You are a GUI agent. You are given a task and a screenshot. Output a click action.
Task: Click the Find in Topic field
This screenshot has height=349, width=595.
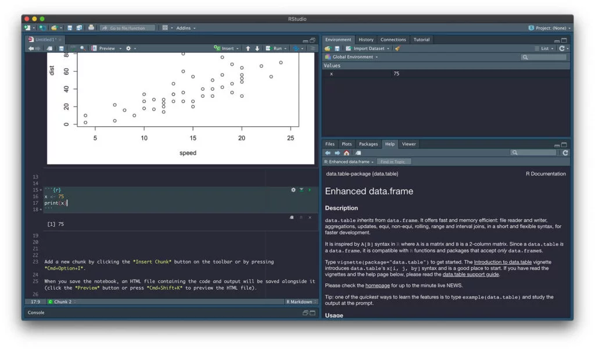point(393,162)
